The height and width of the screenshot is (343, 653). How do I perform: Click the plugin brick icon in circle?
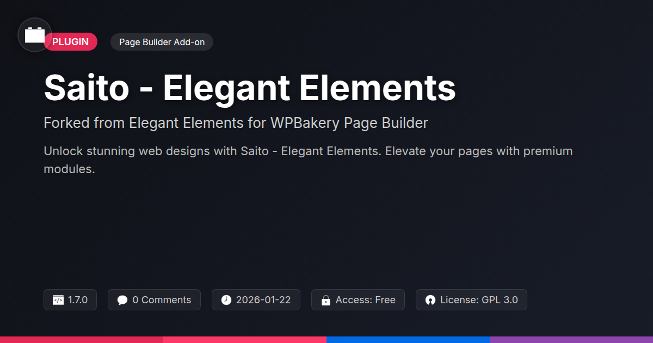35,35
